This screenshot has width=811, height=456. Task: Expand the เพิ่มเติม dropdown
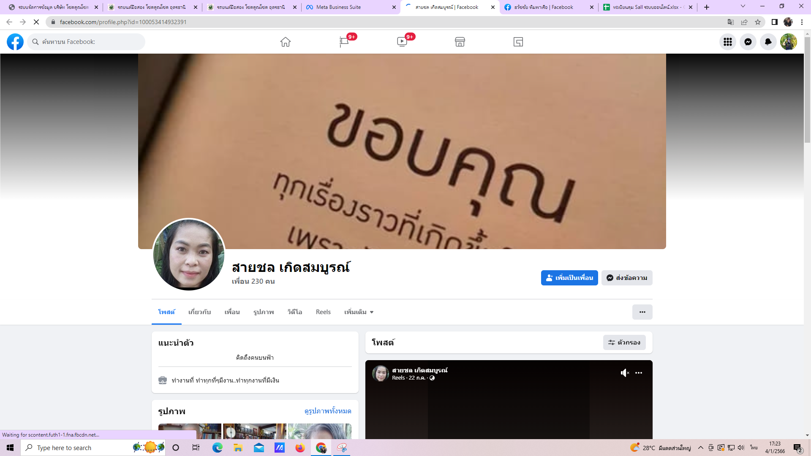point(359,312)
